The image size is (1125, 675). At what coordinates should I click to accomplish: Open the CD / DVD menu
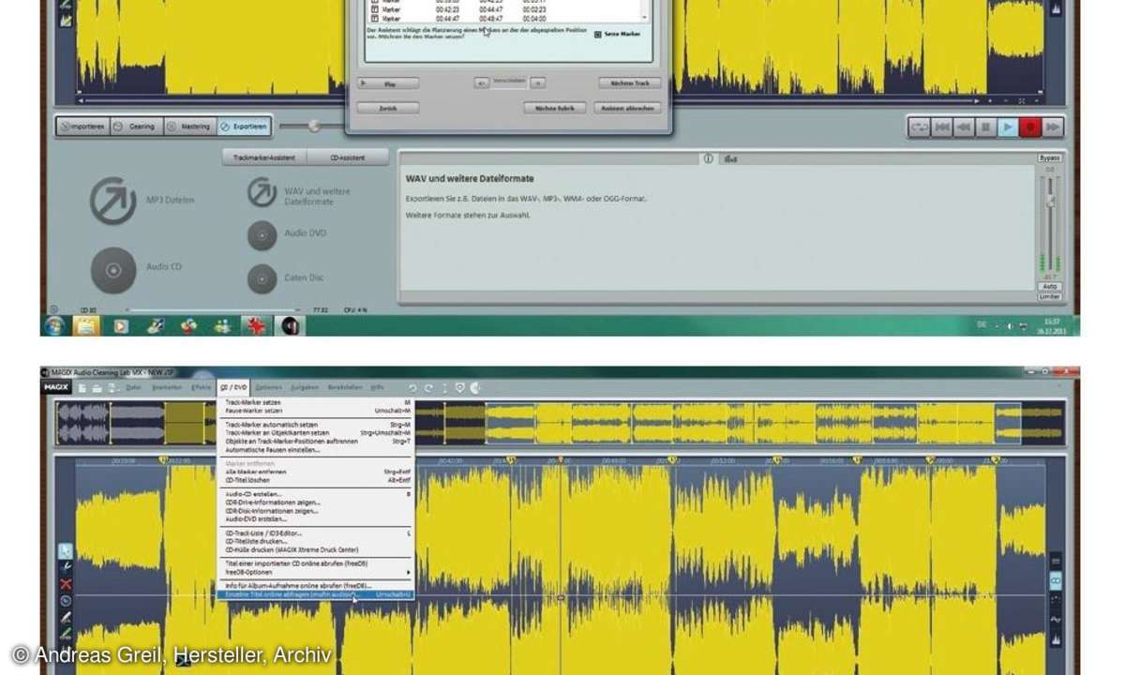pyautogui.click(x=233, y=386)
